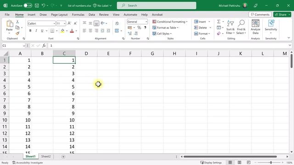
Task: Increase font size with larger A
Action: 69,23
